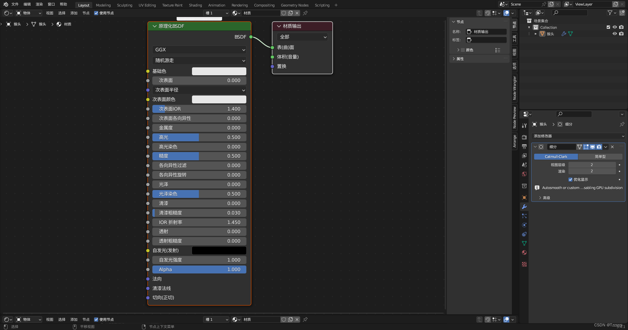Open the Material Properties tab
628x330 pixels.
(524, 252)
